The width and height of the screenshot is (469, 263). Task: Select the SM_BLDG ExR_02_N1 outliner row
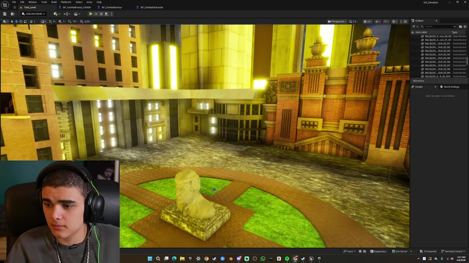(439, 43)
